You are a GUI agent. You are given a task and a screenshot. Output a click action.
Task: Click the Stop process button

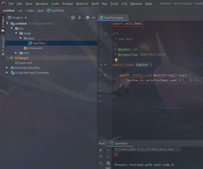coord(101,156)
